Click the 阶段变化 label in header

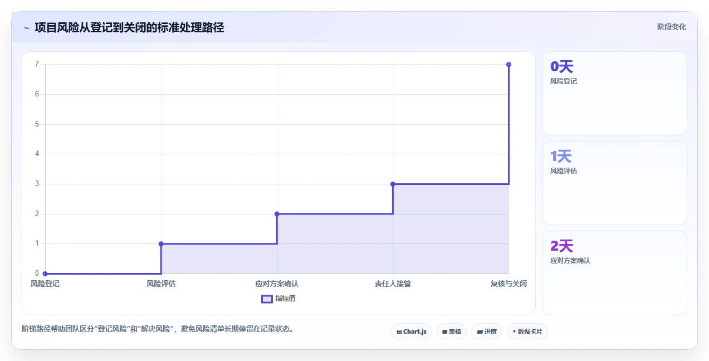click(671, 27)
